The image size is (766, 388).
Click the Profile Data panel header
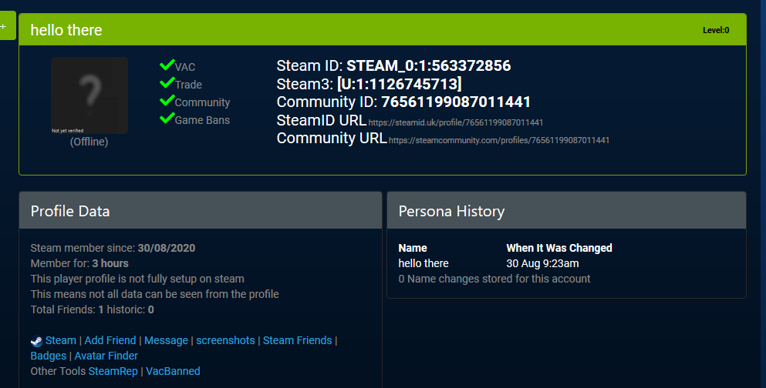pos(201,211)
